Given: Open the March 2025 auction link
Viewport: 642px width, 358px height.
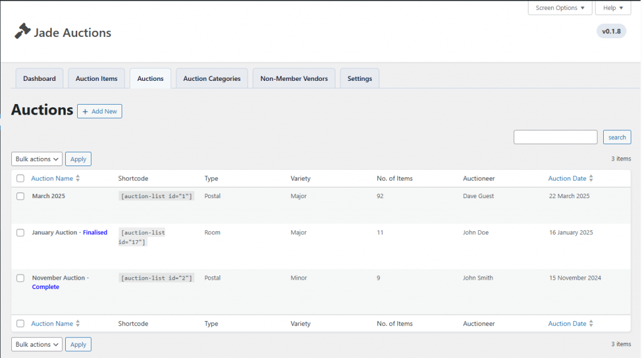Looking at the screenshot, I should pos(48,196).
